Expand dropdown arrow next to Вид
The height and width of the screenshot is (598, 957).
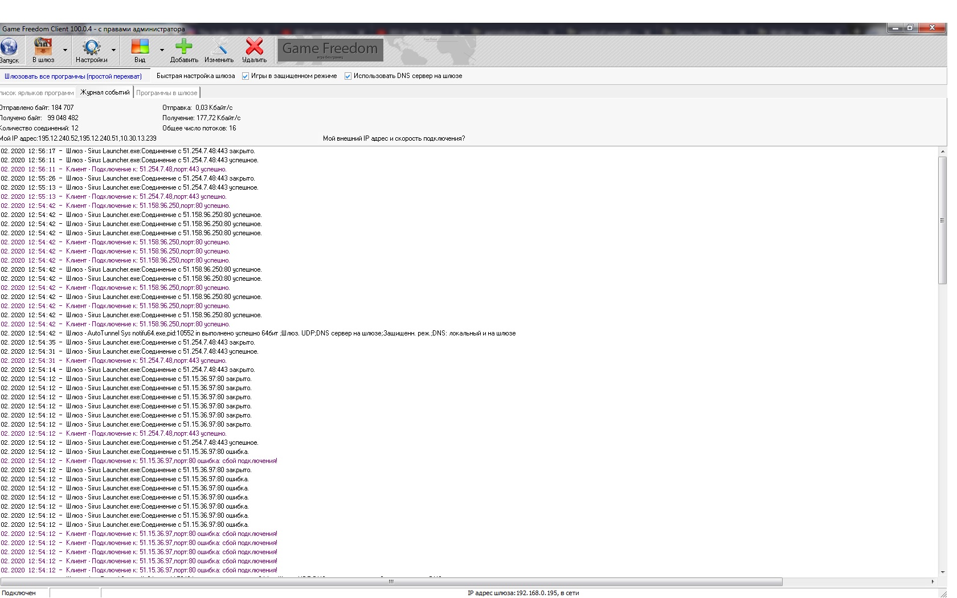pyautogui.click(x=162, y=50)
